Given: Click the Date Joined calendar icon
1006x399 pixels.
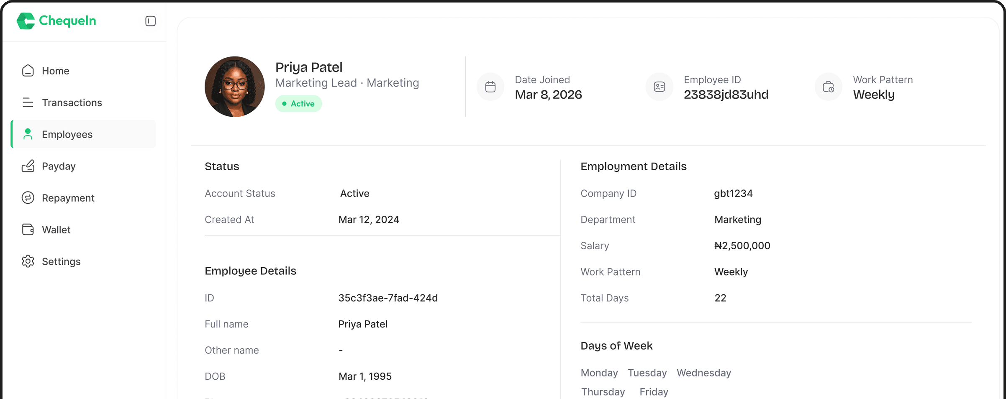Looking at the screenshot, I should (490, 87).
